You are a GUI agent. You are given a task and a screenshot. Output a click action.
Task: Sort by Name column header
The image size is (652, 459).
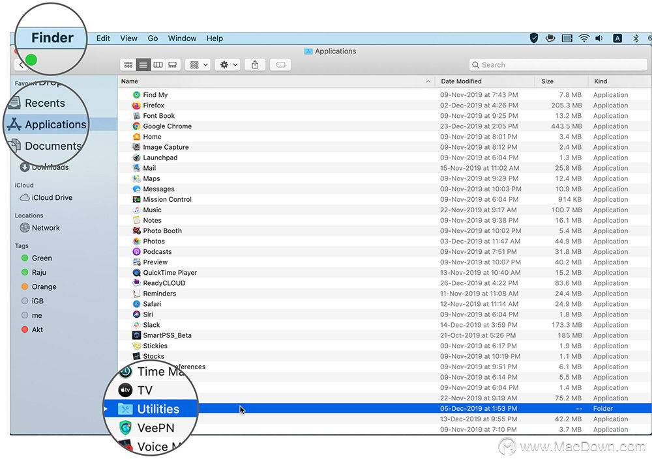(x=276, y=81)
